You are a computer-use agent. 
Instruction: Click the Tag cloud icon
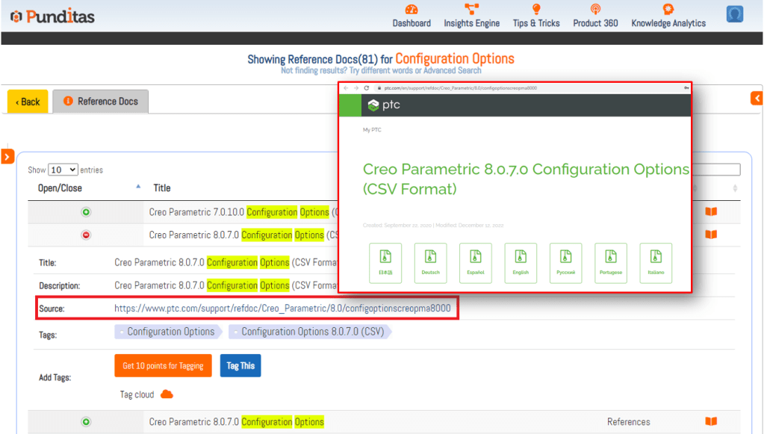coord(167,394)
